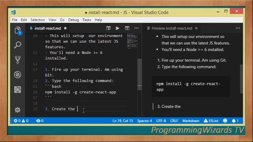253x142 pixels.
Task: Click the unsaved dot on install-react.md tab
Action: click(x=65, y=28)
